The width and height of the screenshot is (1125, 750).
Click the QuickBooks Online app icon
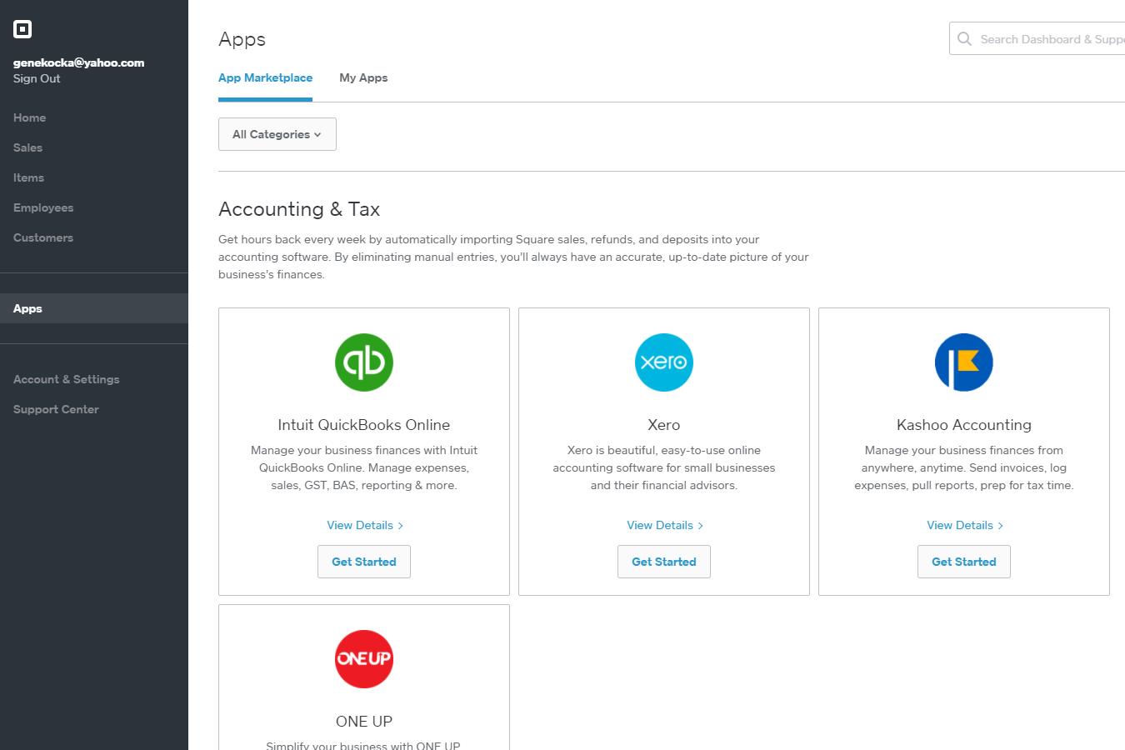point(364,362)
